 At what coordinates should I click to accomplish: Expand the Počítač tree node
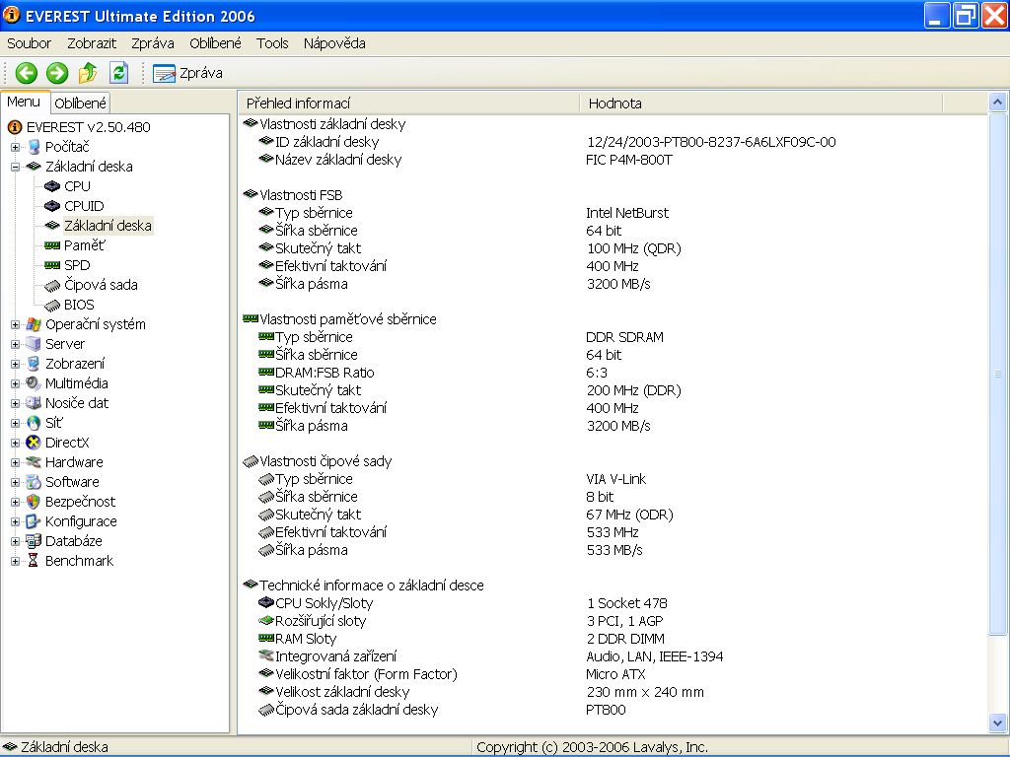tap(16, 147)
